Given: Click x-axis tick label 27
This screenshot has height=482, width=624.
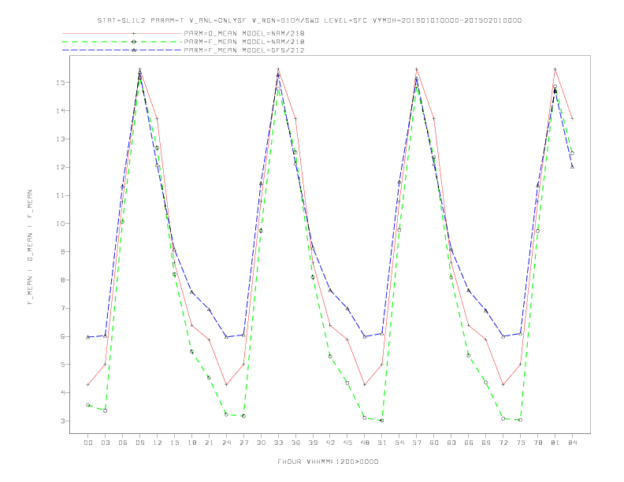Looking at the screenshot, I should [x=243, y=443].
